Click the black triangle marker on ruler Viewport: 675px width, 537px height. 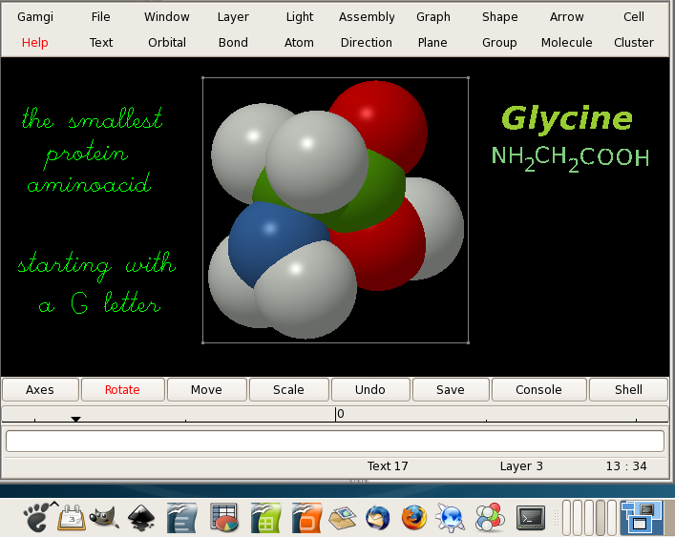coord(75,419)
